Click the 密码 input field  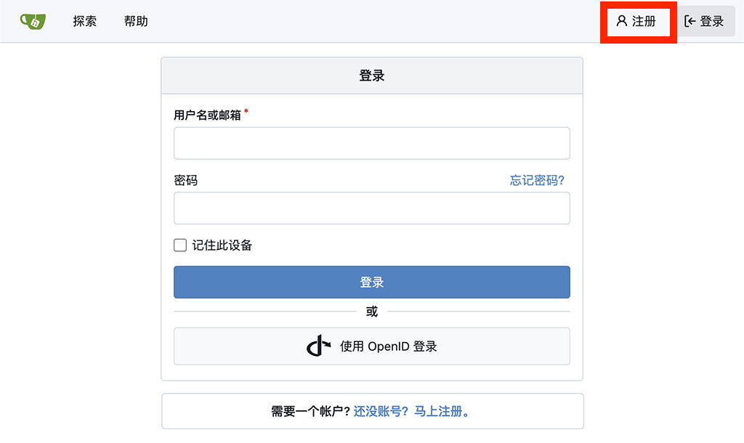coord(371,208)
